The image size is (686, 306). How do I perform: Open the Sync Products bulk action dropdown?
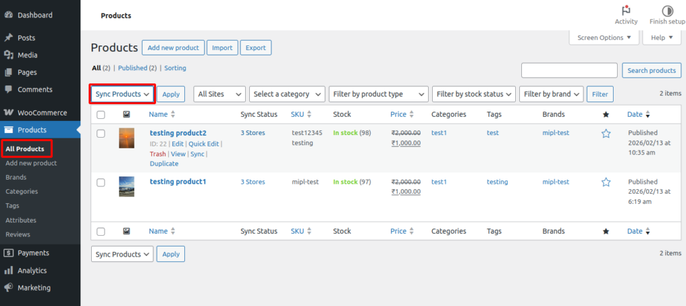pyautogui.click(x=123, y=94)
